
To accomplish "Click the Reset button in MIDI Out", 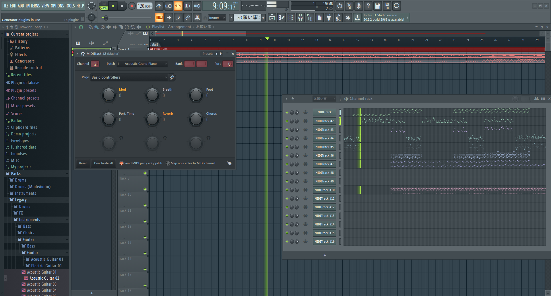I will (83, 163).
